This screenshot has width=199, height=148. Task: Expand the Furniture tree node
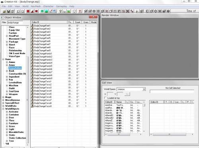[x=7, y=123]
